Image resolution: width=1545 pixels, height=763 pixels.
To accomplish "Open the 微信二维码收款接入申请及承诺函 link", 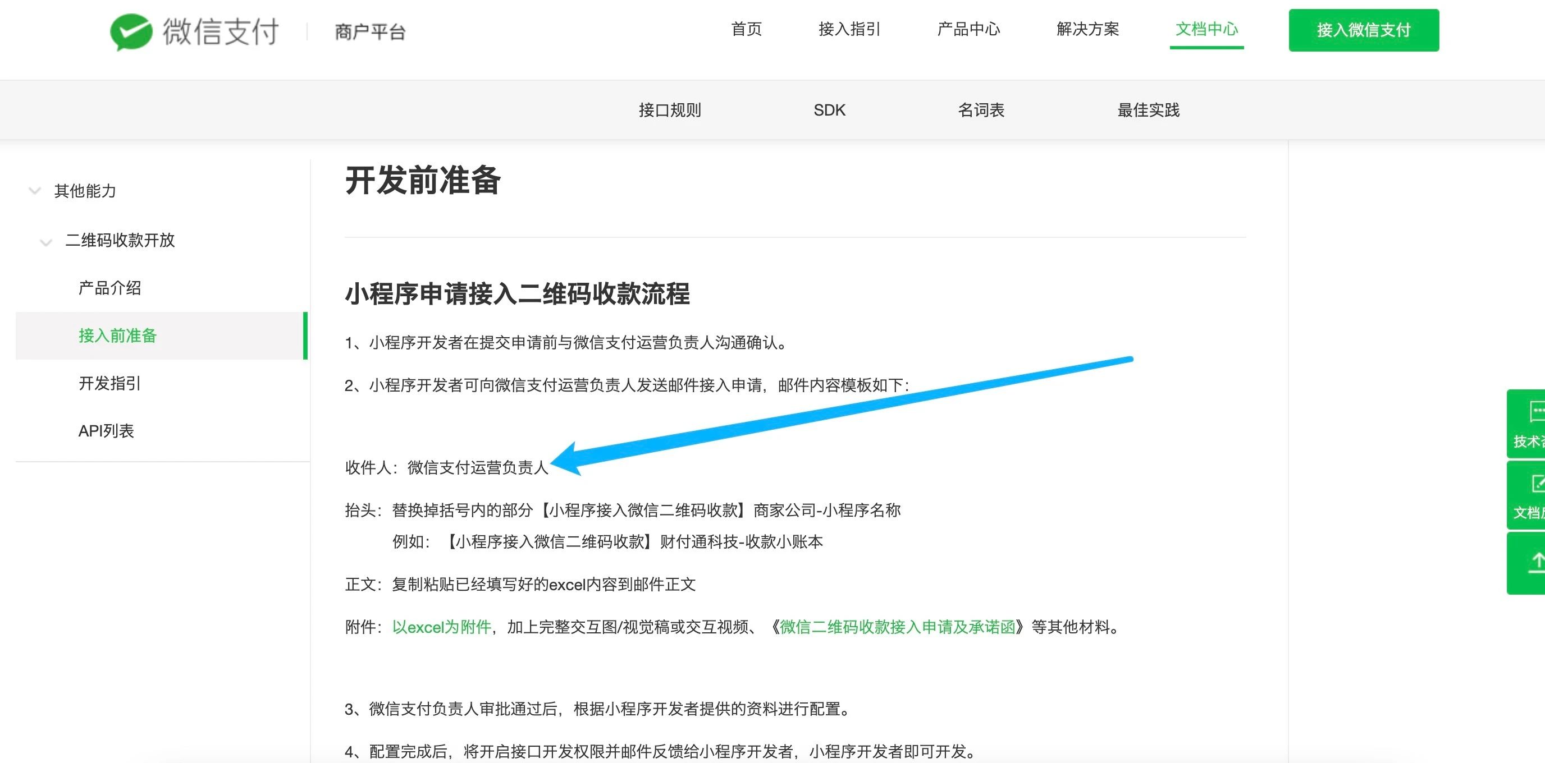I will 897,627.
